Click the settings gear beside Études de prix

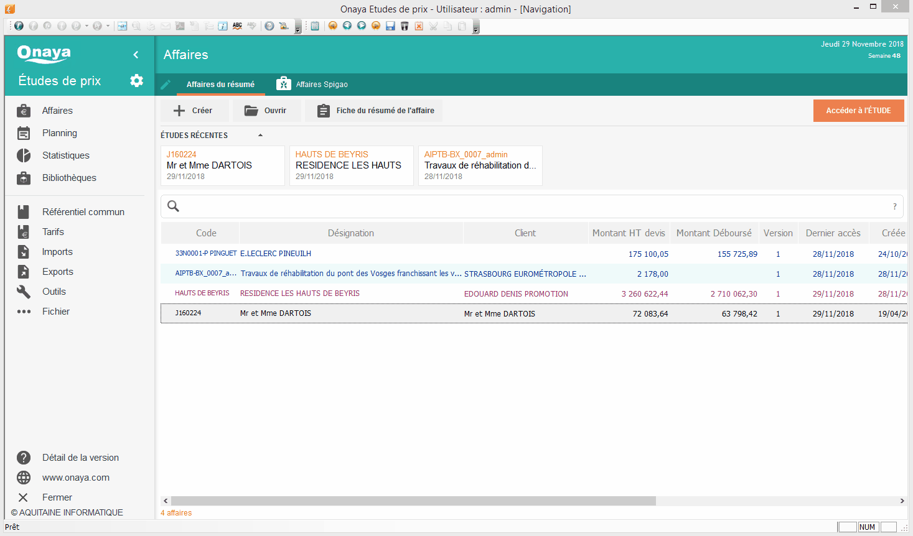[x=136, y=81]
